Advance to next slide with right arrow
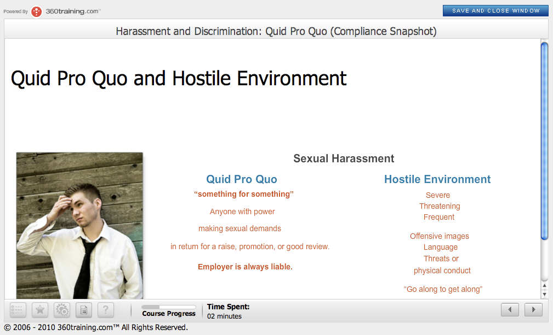Viewport: 553px width, 335px height. tap(533, 310)
